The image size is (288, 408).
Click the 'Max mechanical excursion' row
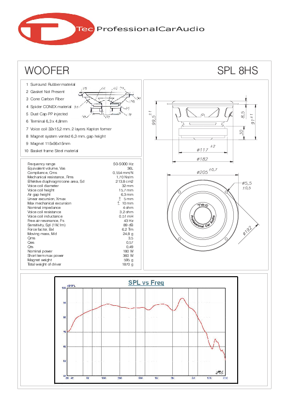tap(80, 203)
